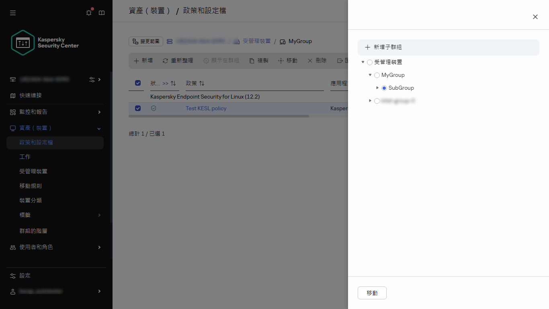Expand the SubGroup tree node
Image resolution: width=549 pixels, height=309 pixels.
[377, 88]
